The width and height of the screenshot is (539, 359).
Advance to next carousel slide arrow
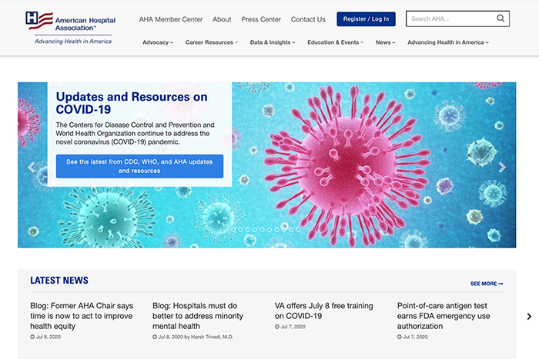click(x=502, y=167)
